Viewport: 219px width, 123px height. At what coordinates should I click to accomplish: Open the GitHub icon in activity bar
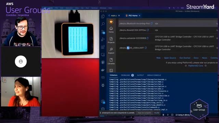(103, 62)
